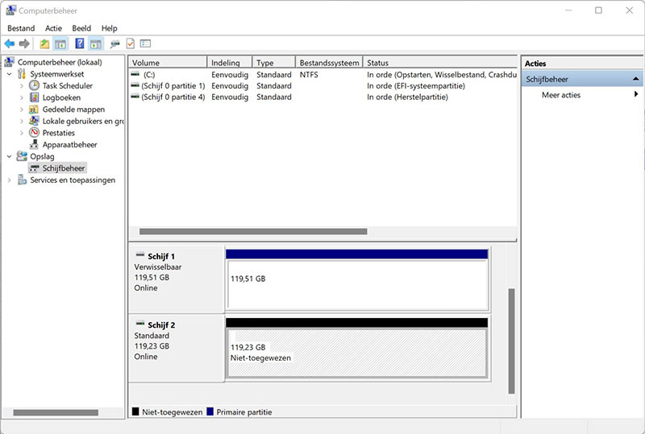Click the Schijfbeheer disk icon in tree

click(34, 168)
